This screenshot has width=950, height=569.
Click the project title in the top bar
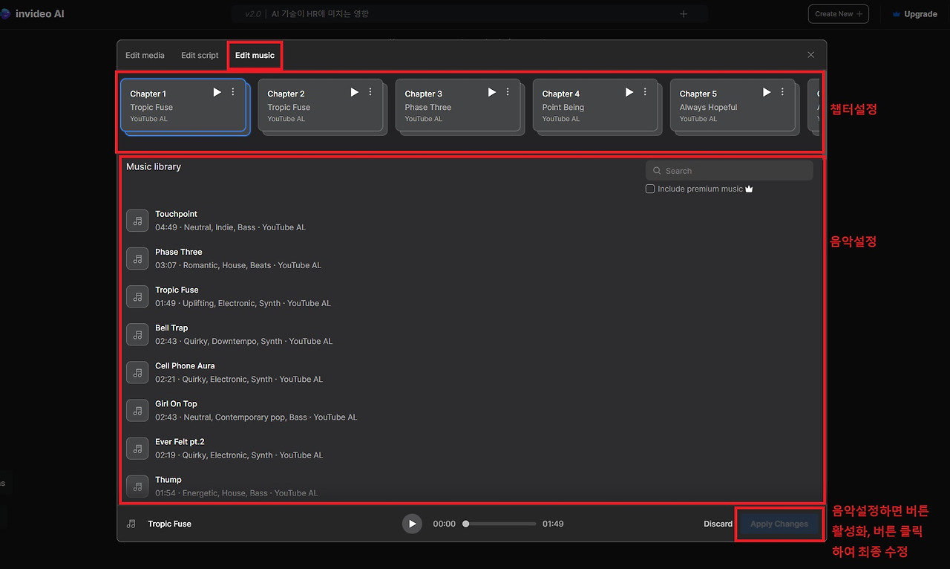point(320,14)
